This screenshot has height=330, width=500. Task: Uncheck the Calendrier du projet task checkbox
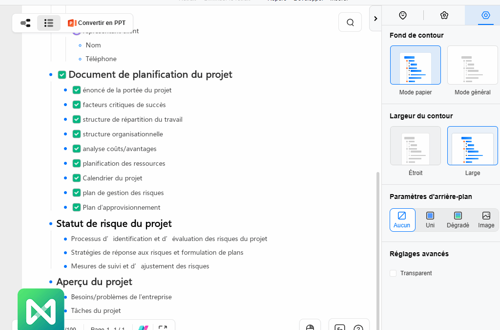pos(77,178)
